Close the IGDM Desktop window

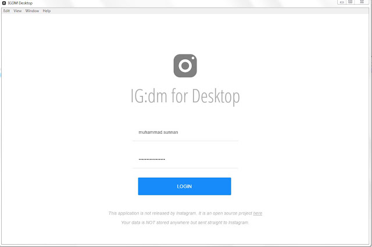[x=362, y=2]
